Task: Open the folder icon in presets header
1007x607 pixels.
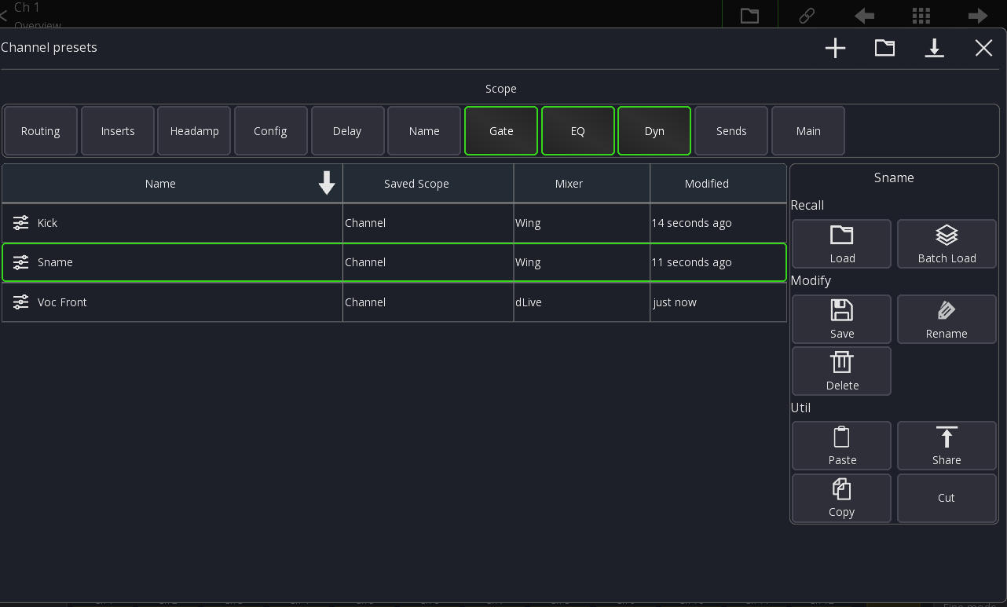Action: click(884, 49)
